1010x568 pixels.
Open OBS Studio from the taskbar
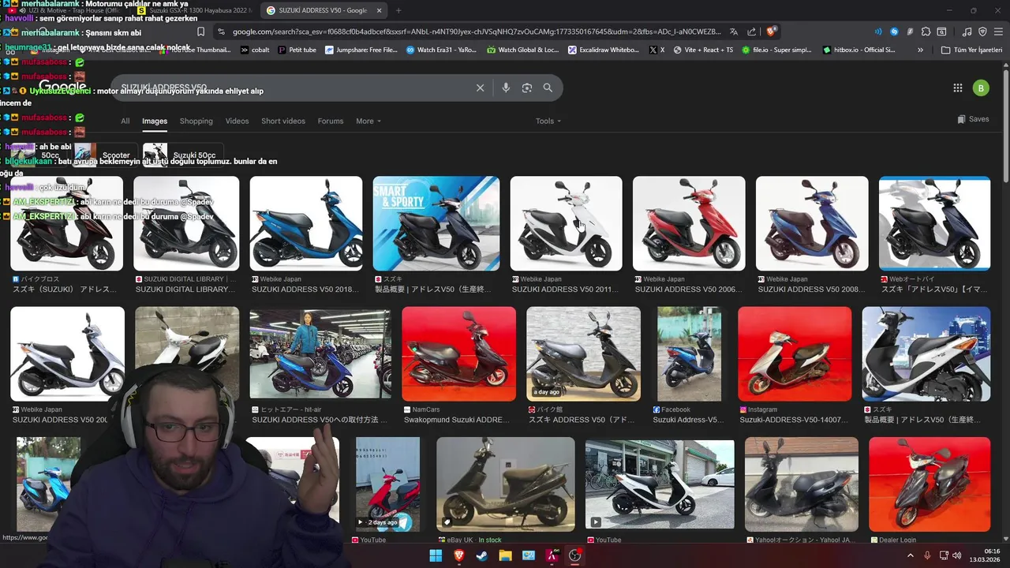[574, 555]
